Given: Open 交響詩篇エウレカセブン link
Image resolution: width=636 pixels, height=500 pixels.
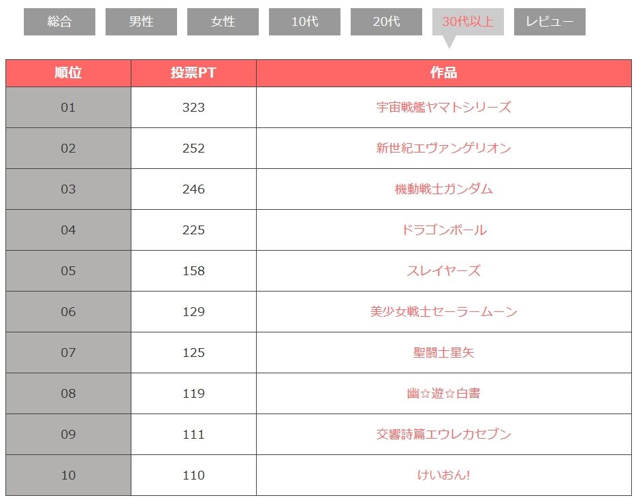Looking at the screenshot, I should pyautogui.click(x=443, y=434).
